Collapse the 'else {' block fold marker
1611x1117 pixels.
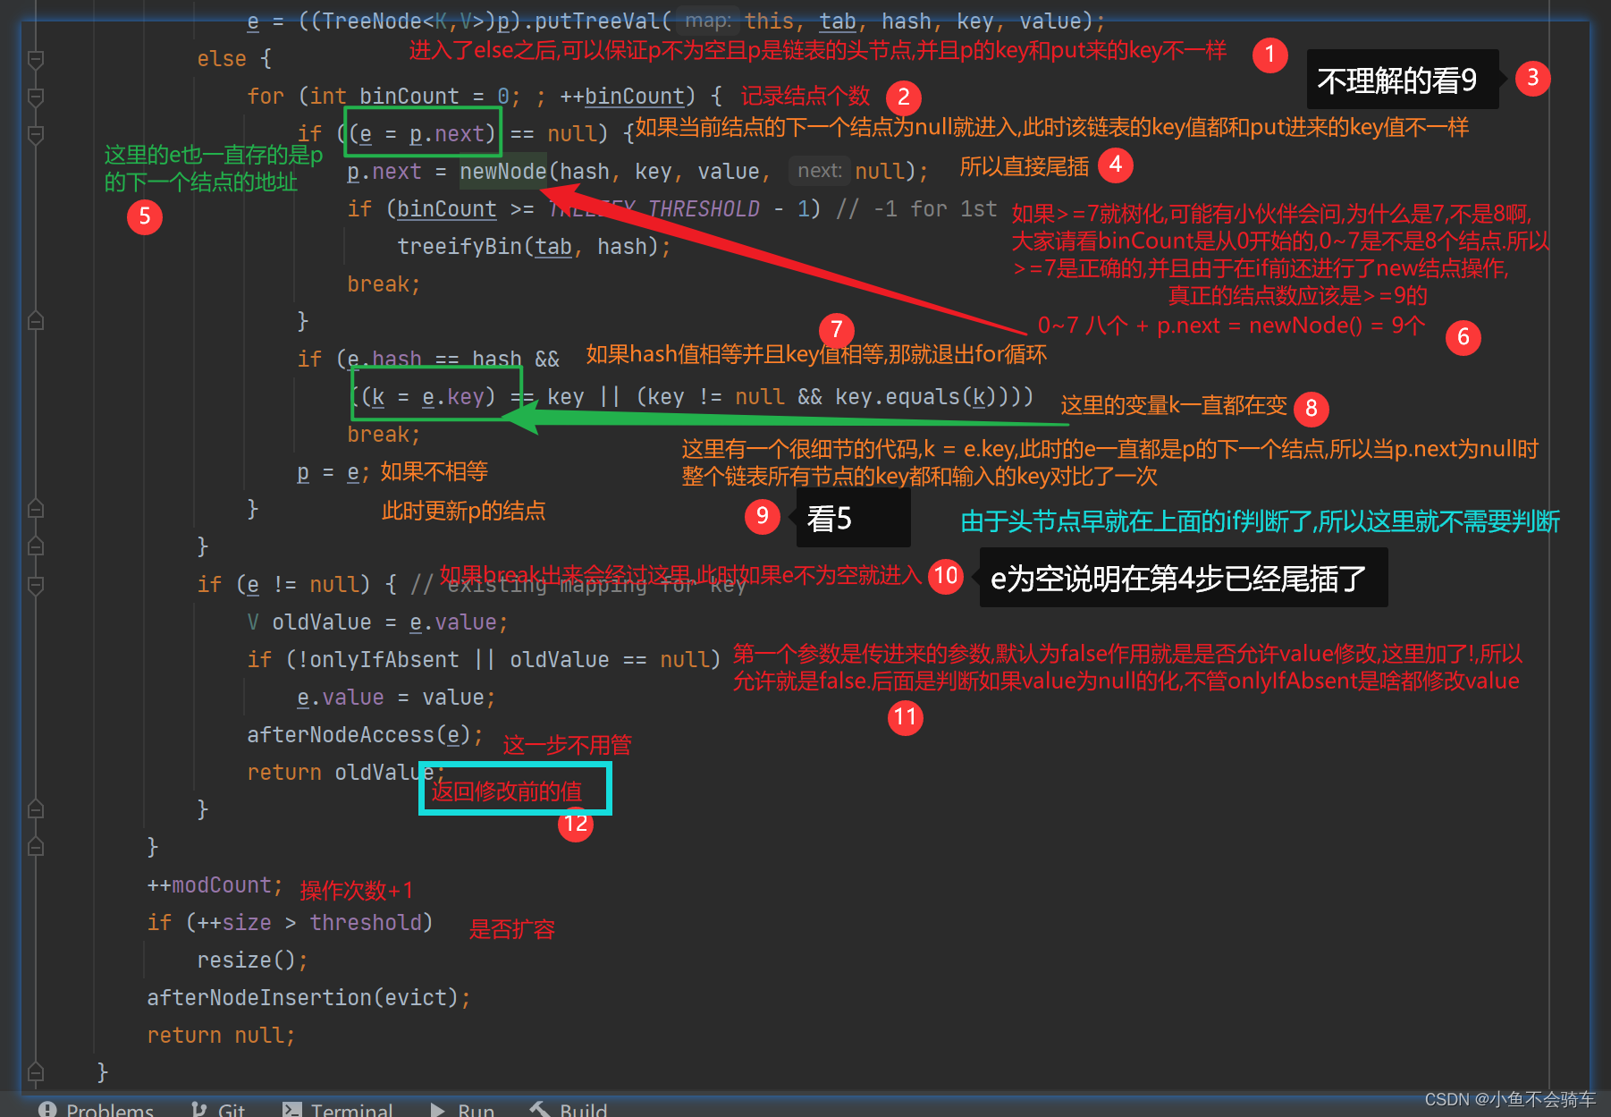(x=36, y=59)
